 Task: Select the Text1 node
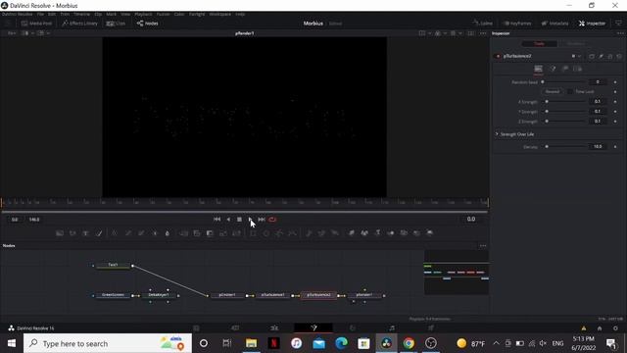click(114, 265)
